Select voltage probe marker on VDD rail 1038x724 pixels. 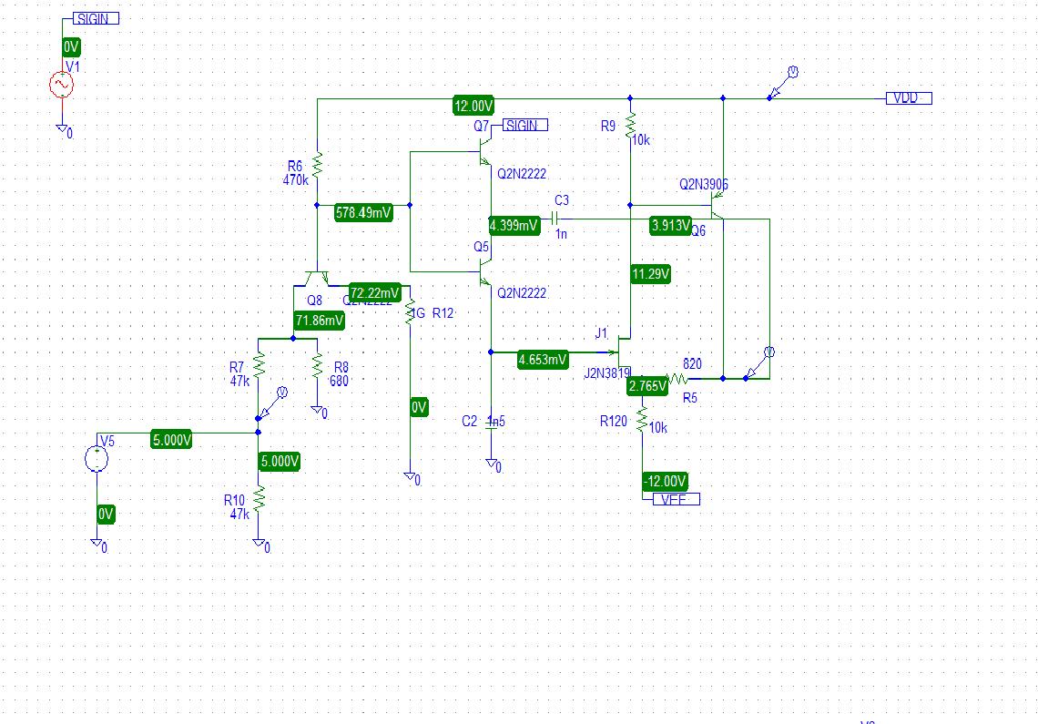click(x=782, y=84)
